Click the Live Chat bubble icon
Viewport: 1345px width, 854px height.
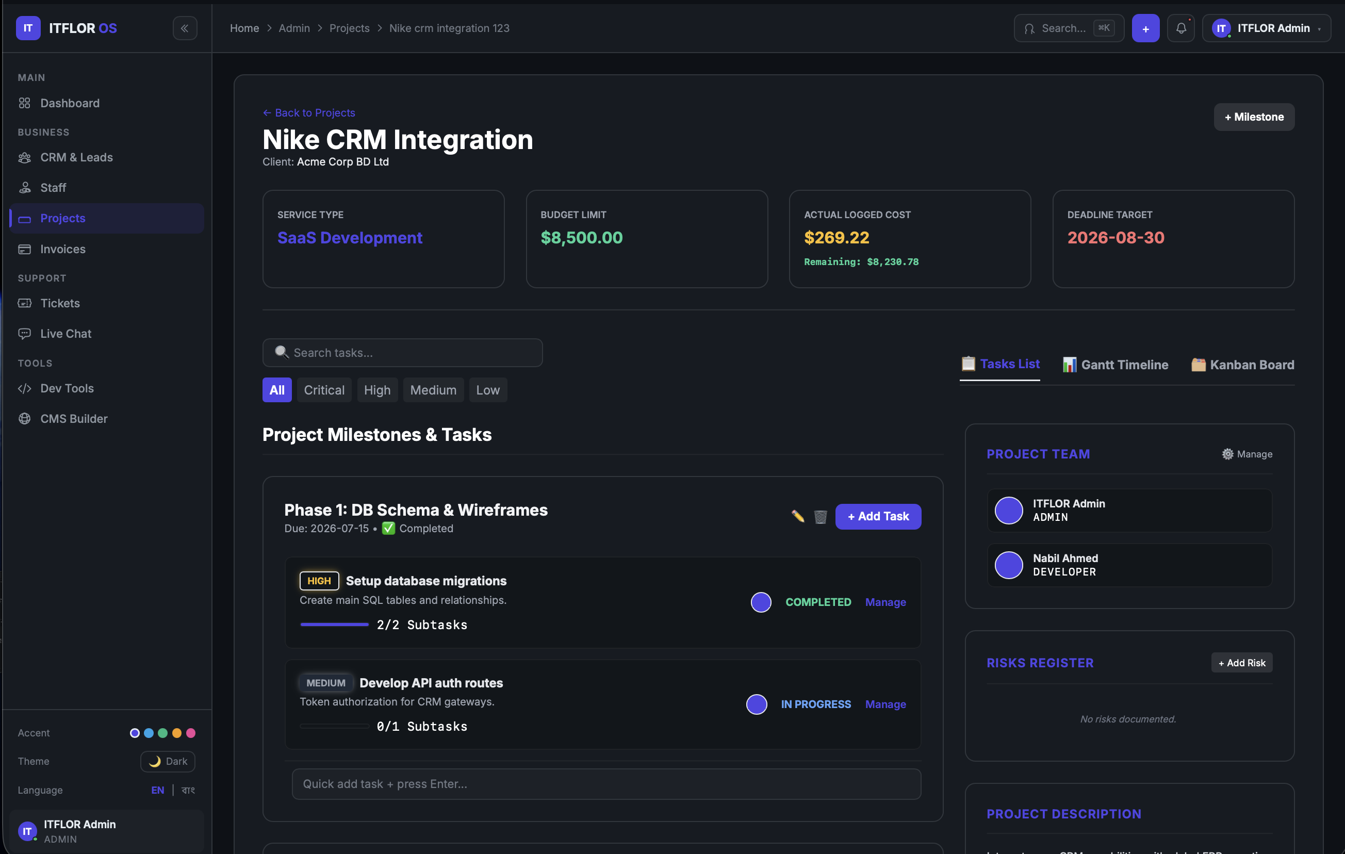[25, 334]
